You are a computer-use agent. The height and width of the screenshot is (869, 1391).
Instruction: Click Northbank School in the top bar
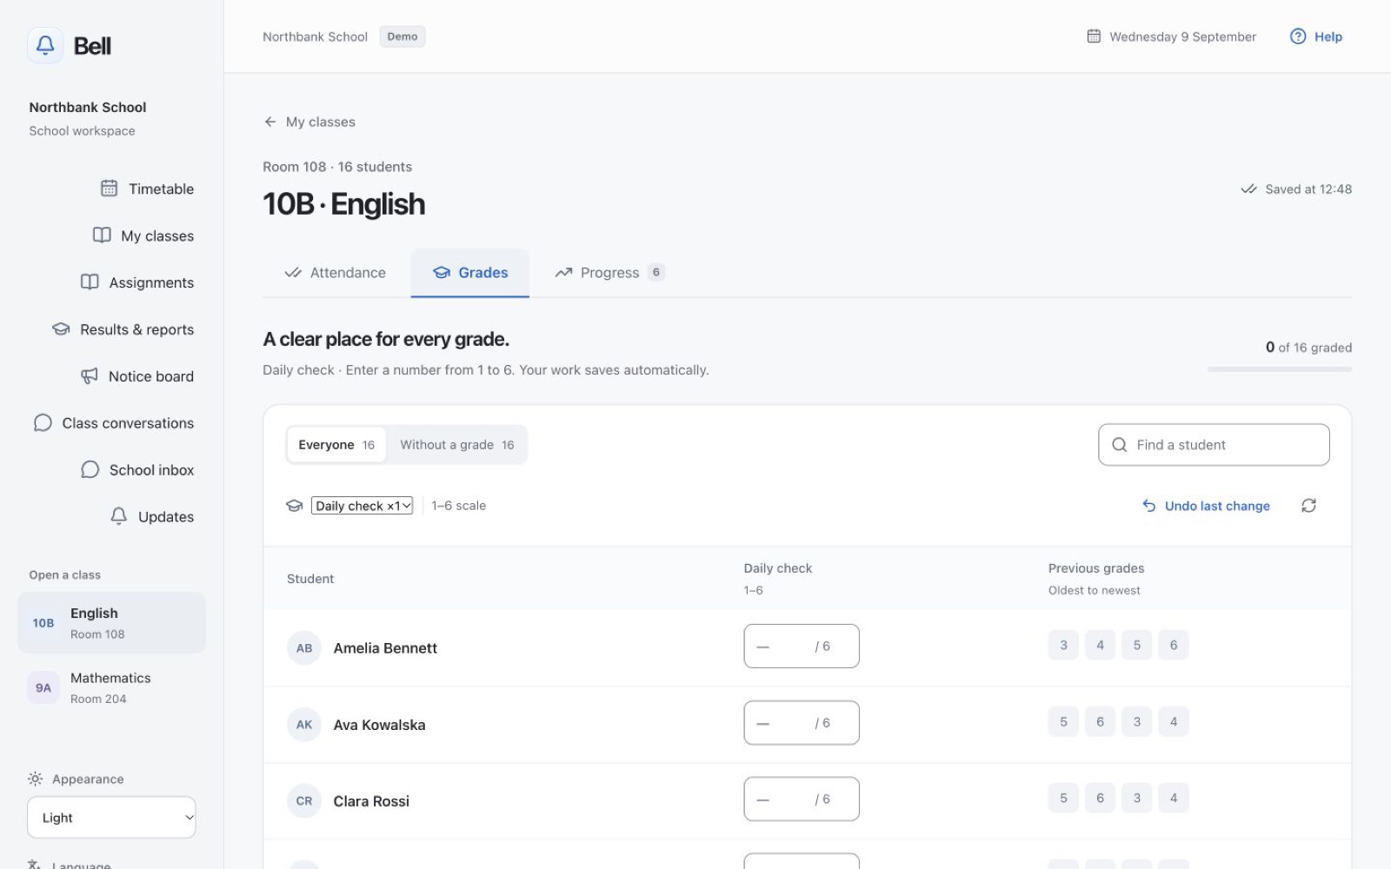(315, 36)
